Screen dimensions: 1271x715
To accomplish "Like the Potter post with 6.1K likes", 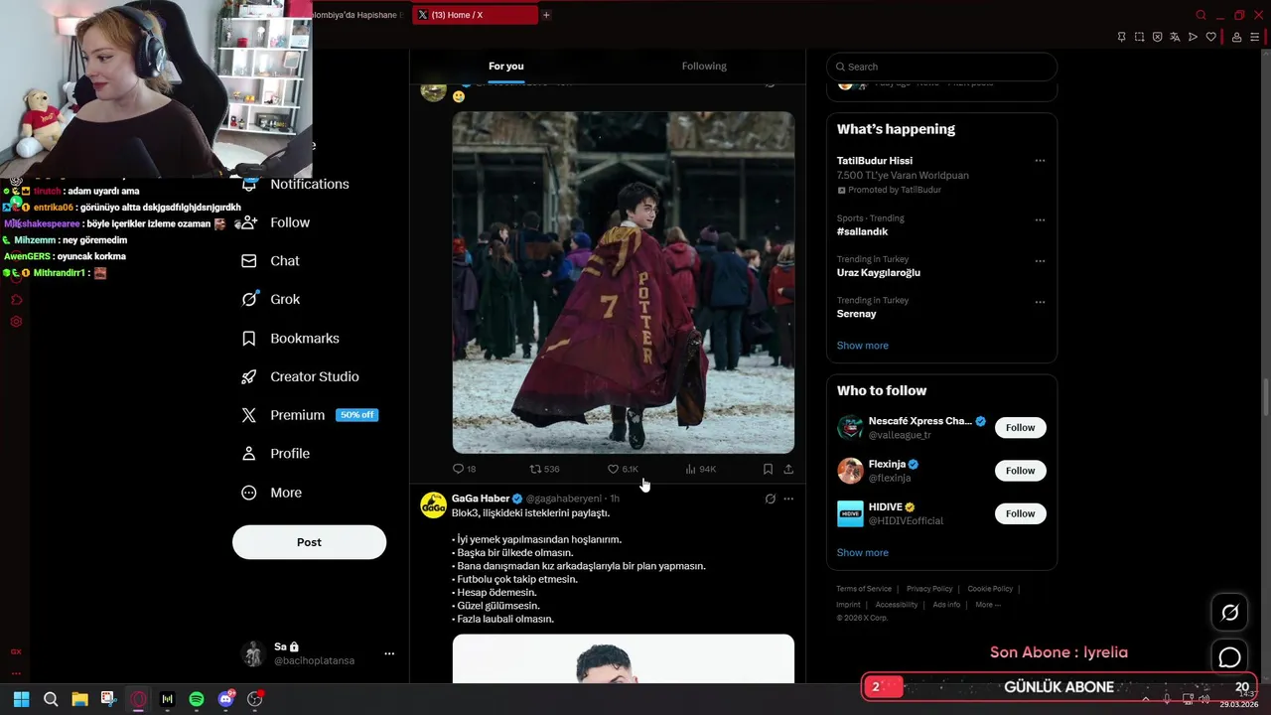I will click(613, 469).
